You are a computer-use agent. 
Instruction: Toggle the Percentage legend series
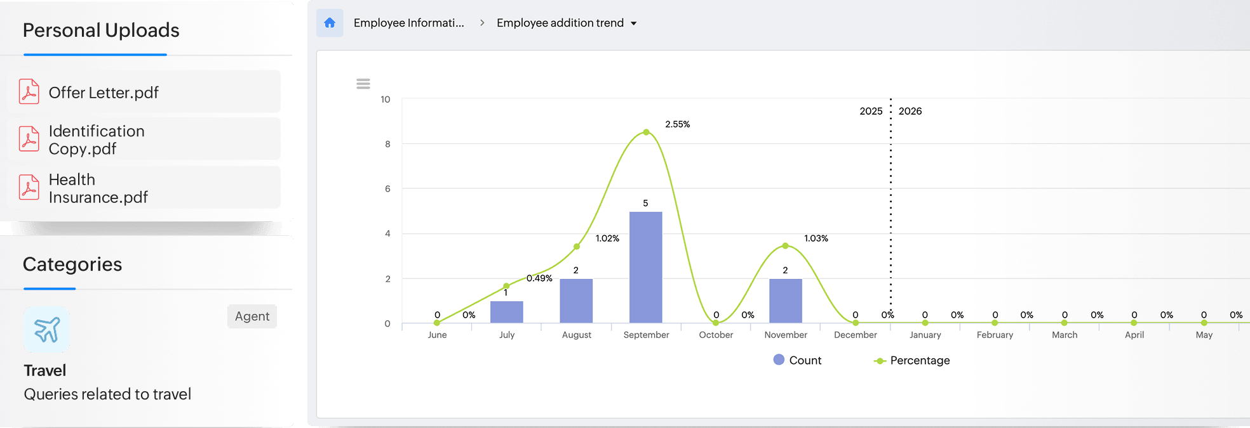[912, 360]
